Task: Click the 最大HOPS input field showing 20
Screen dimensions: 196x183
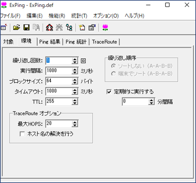Action: click(x=59, y=124)
